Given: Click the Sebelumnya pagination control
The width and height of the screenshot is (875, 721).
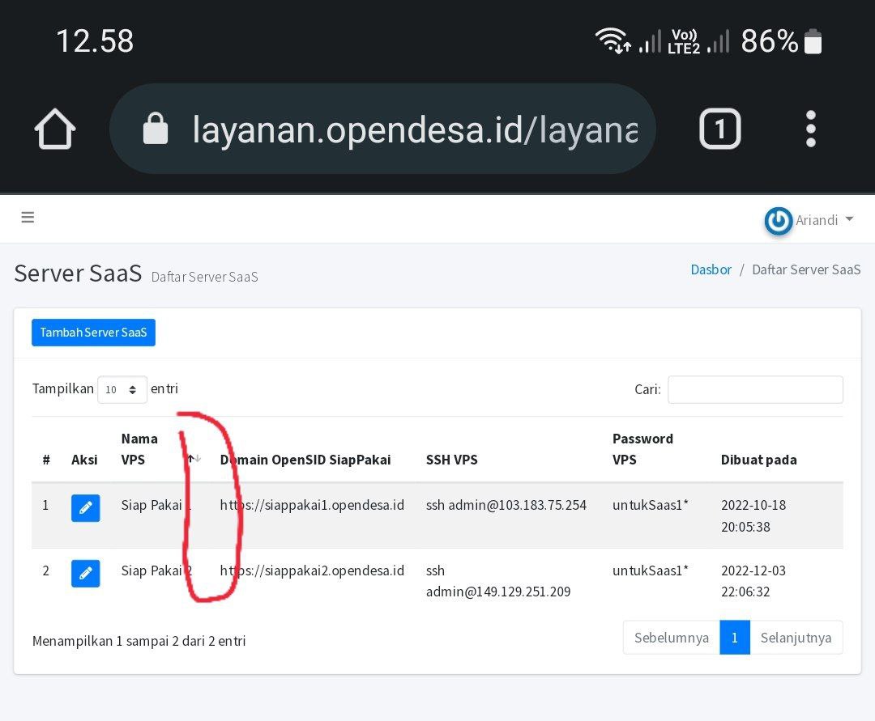Looking at the screenshot, I should 671,638.
